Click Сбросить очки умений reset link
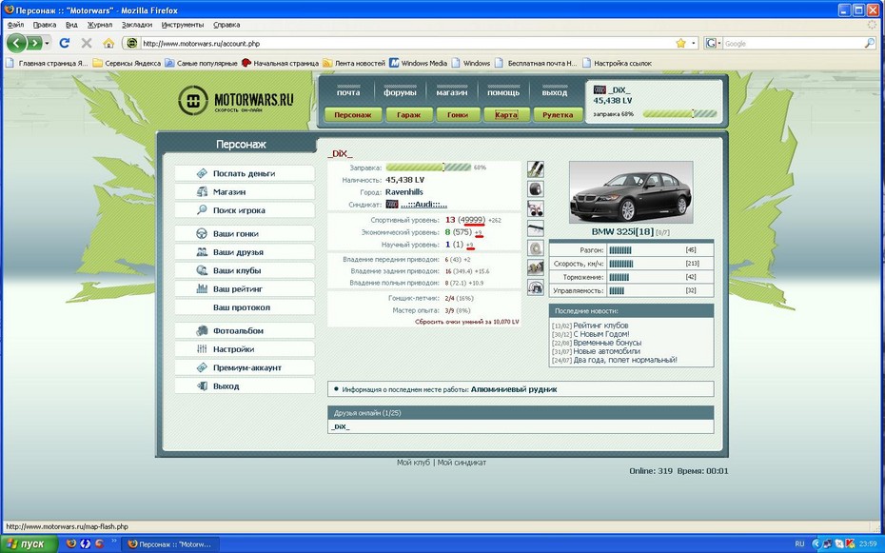Screen dimensions: 885x553 point(467,322)
